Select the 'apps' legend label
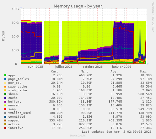The width and height of the screenshot is (156, 139). coord(12,75)
